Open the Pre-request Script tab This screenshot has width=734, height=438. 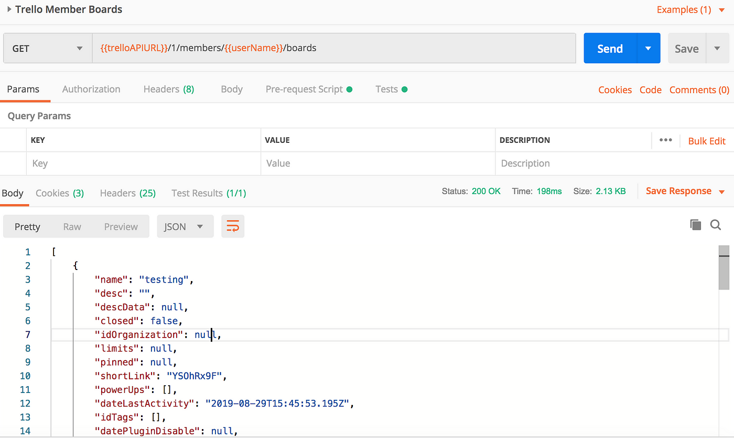point(309,89)
